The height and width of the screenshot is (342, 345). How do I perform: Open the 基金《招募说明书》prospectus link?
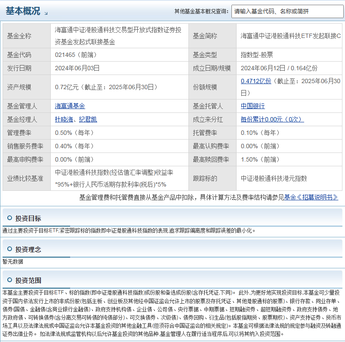(311, 197)
